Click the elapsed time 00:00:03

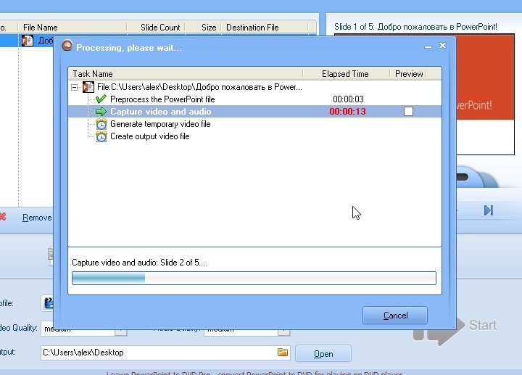click(x=348, y=99)
